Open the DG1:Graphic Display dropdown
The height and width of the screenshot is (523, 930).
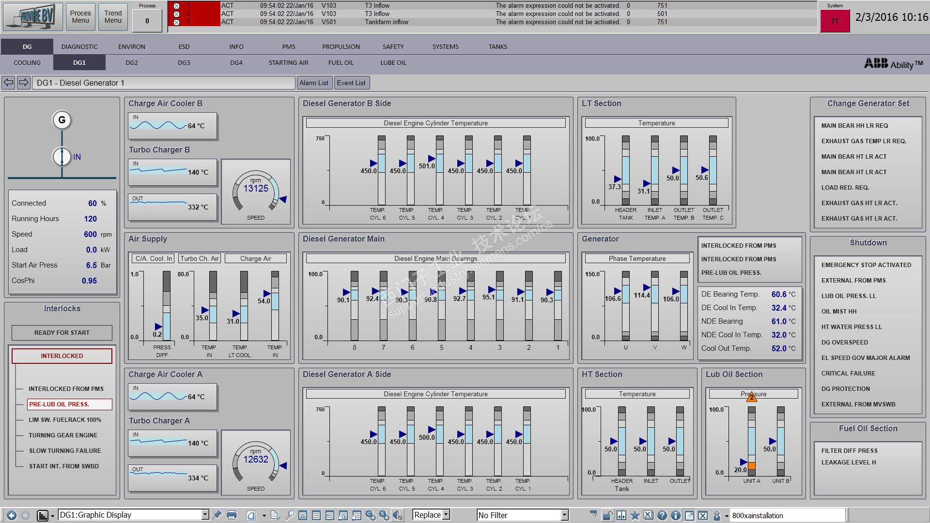(205, 515)
